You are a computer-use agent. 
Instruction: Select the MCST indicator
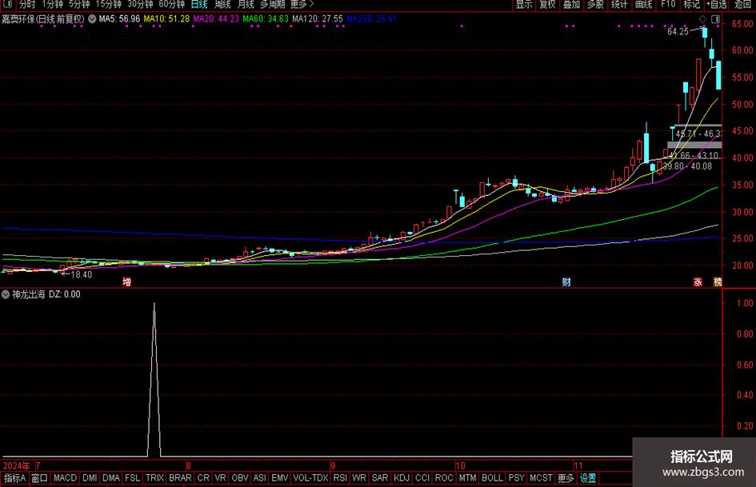coord(541,478)
